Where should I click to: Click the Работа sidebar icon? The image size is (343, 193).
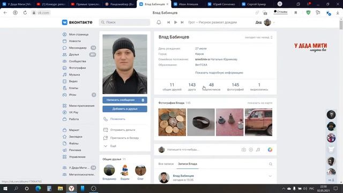[x=64, y=119]
